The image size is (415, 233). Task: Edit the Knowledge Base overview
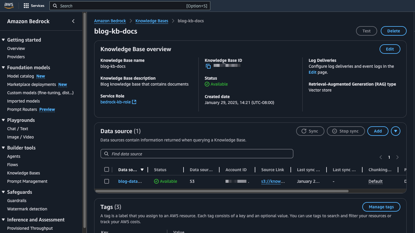[390, 49]
